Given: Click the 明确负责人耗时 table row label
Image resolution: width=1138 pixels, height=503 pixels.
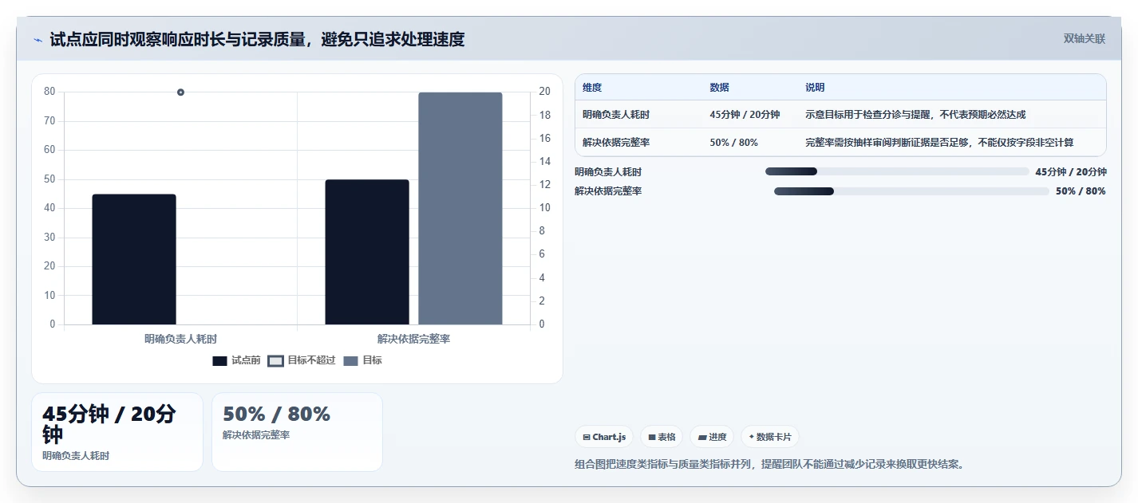Looking at the screenshot, I should (x=616, y=115).
